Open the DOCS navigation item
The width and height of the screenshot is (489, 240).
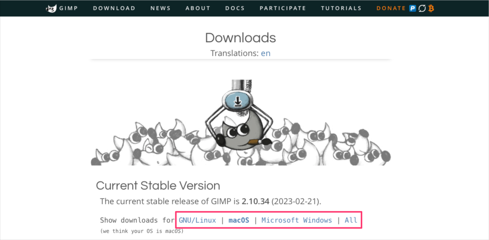[x=235, y=8]
